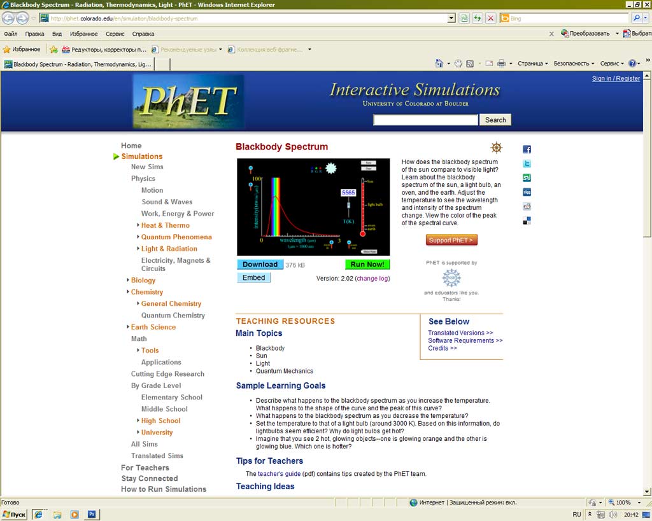The height and width of the screenshot is (521, 652).
Task: Click the compatibility view icon in address bar
Action: (x=464, y=18)
